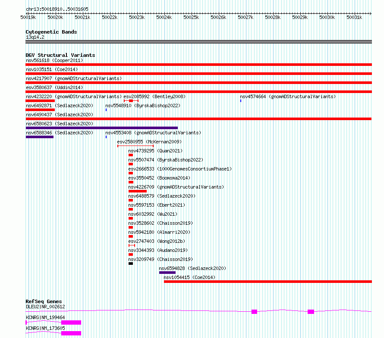Open esv2666533 1000GenomesConsortiumPhase1 label
The width and height of the screenshot is (384, 338).
tap(180, 169)
